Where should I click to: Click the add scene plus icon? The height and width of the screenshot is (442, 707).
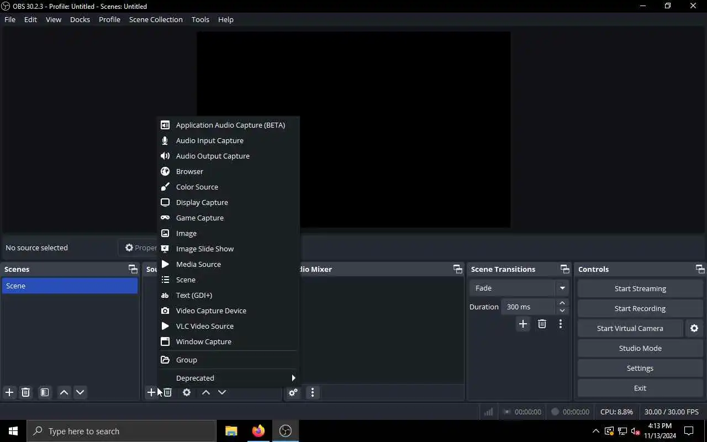tap(9, 392)
